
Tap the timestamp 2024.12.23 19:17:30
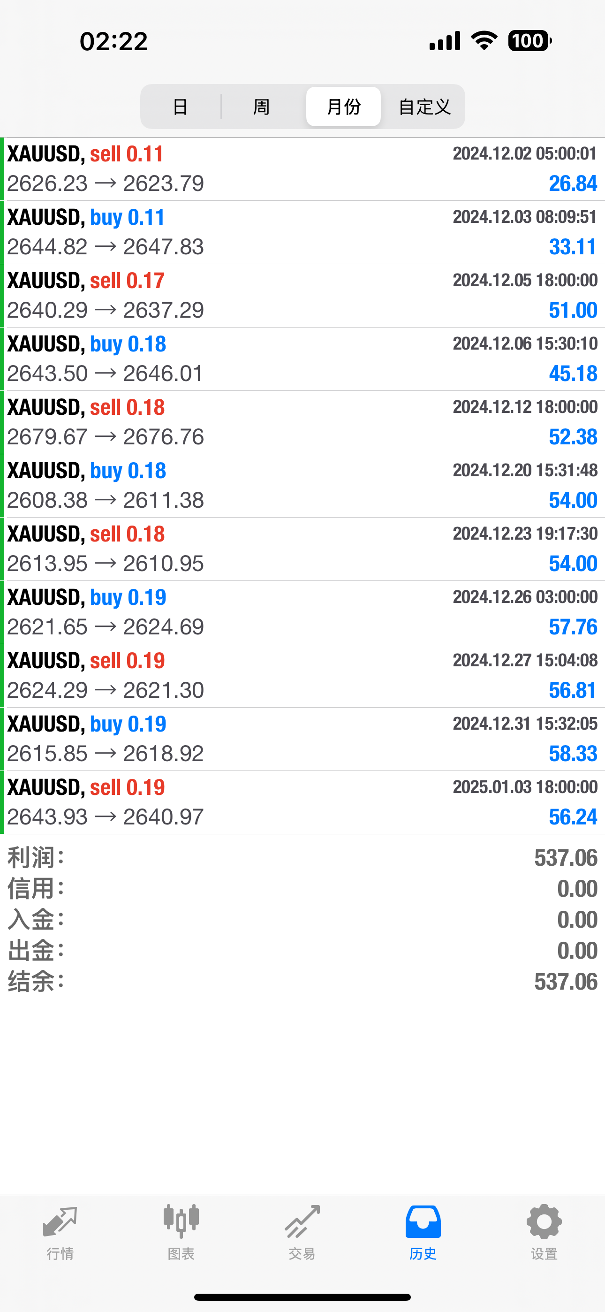click(525, 534)
